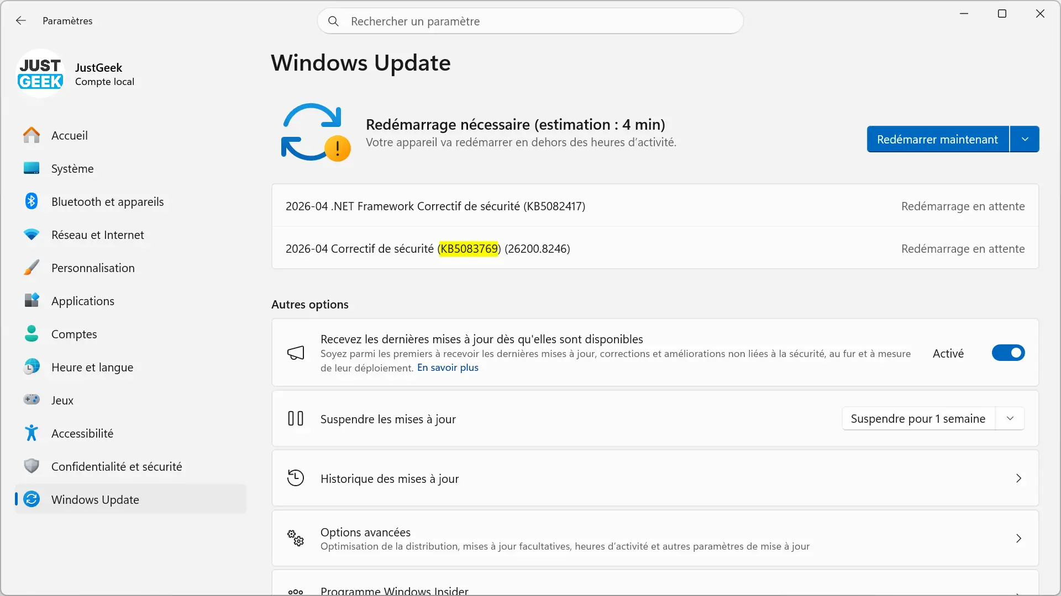Image resolution: width=1061 pixels, height=596 pixels.
Task: Click the Heure et langue globe icon
Action: [x=31, y=367]
